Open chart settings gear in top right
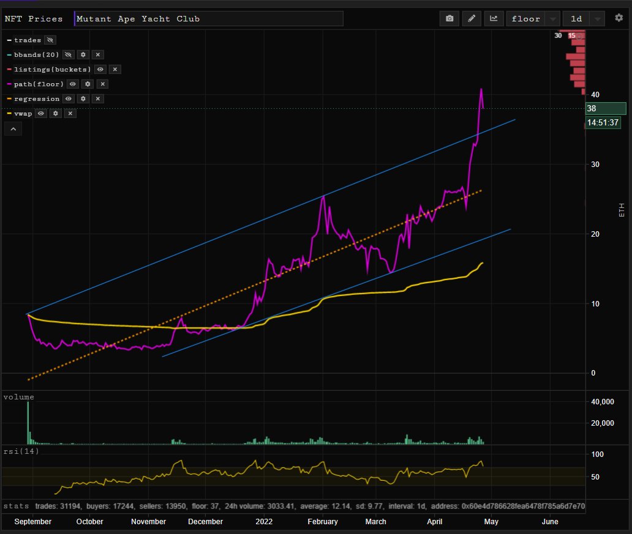 coord(619,18)
